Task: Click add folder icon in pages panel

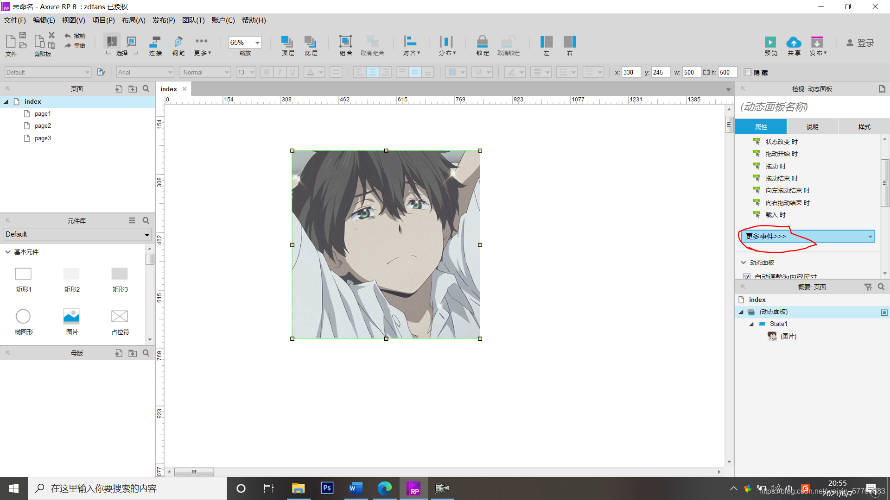Action: [133, 89]
